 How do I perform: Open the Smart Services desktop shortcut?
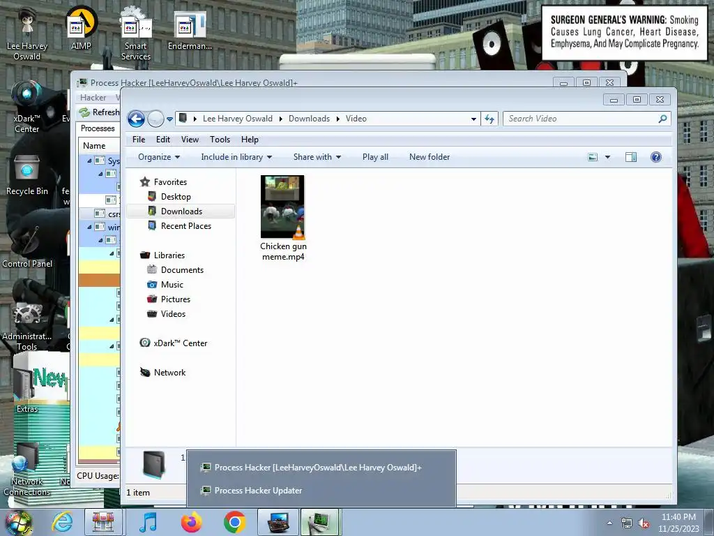point(136,35)
